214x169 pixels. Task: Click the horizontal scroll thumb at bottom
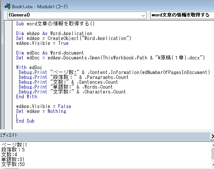(12, 168)
